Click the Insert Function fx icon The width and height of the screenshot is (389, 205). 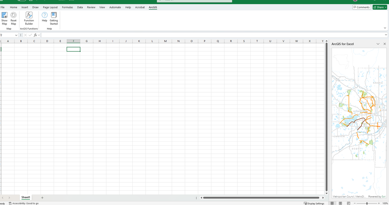[x=35, y=35]
